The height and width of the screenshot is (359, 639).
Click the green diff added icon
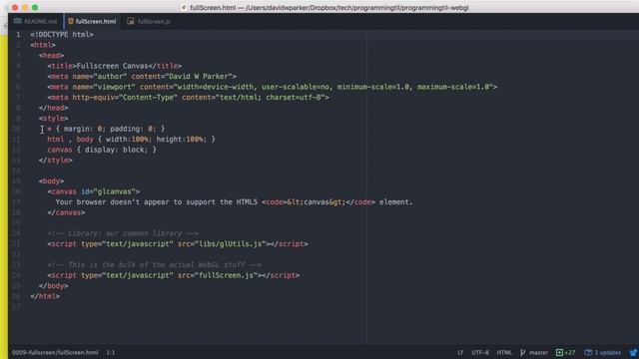click(x=559, y=352)
